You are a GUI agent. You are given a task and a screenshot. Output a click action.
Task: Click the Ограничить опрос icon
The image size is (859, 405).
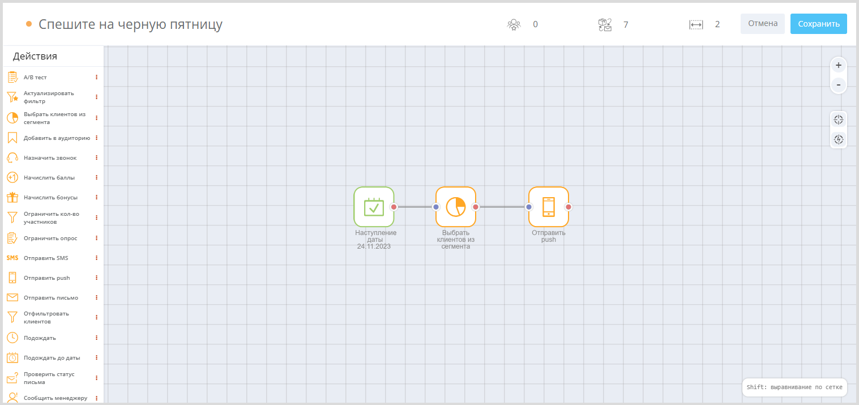tap(12, 238)
